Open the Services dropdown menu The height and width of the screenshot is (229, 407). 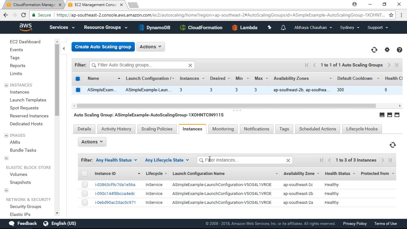point(62,27)
